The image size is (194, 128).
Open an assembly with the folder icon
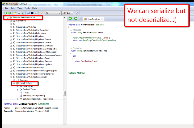point(15,13)
